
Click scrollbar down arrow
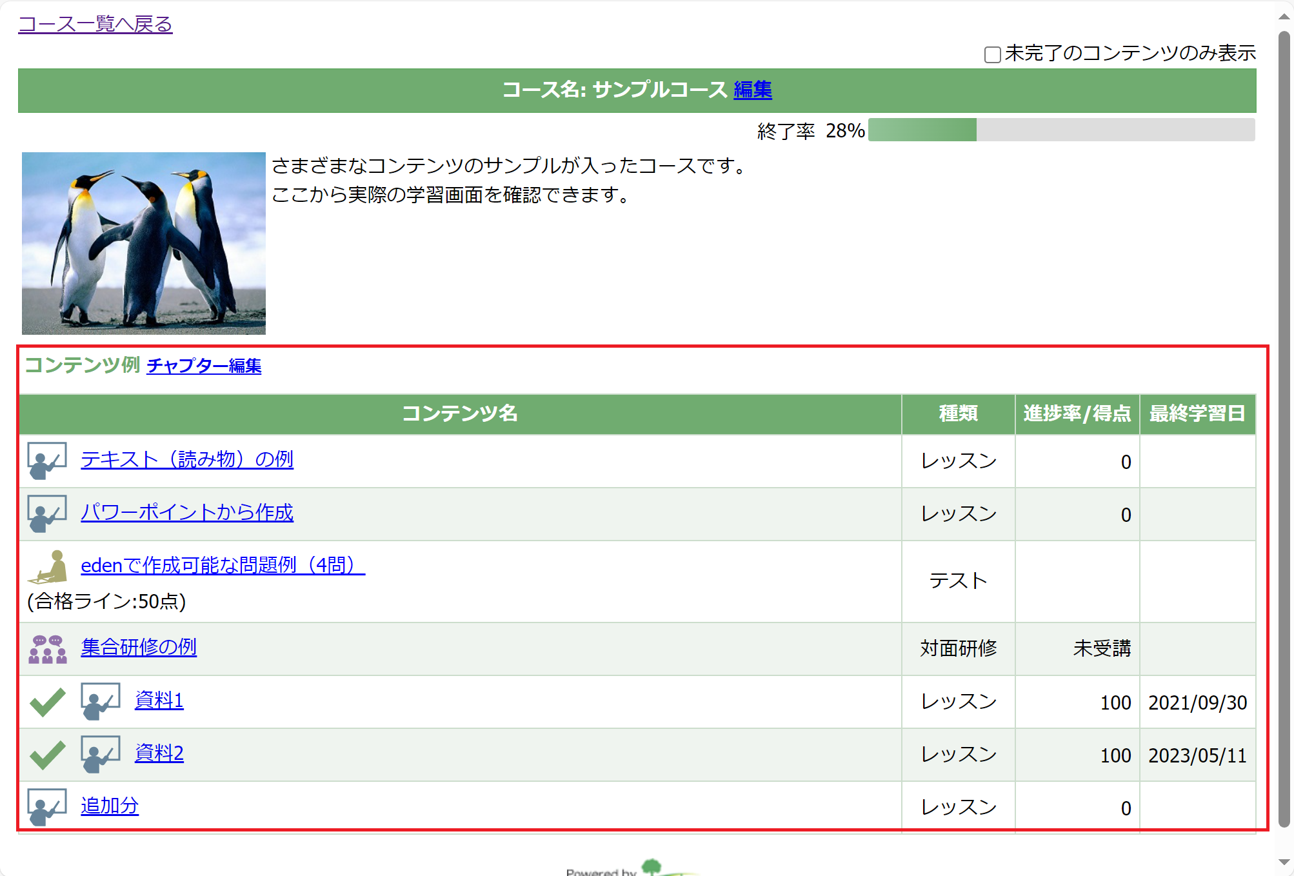point(1284,862)
